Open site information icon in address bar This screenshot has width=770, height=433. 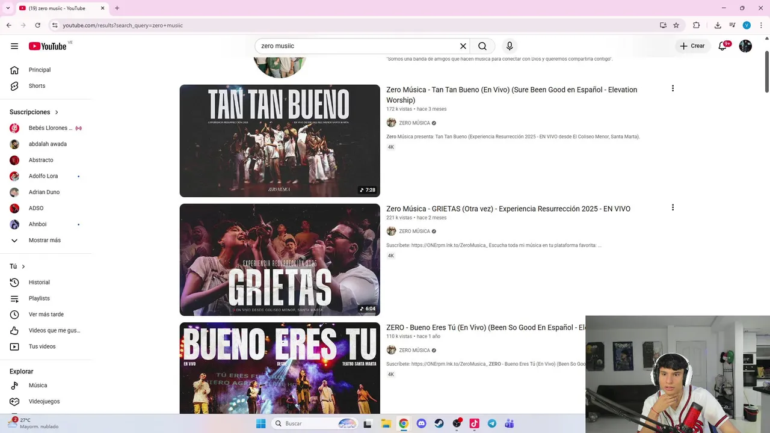55,25
